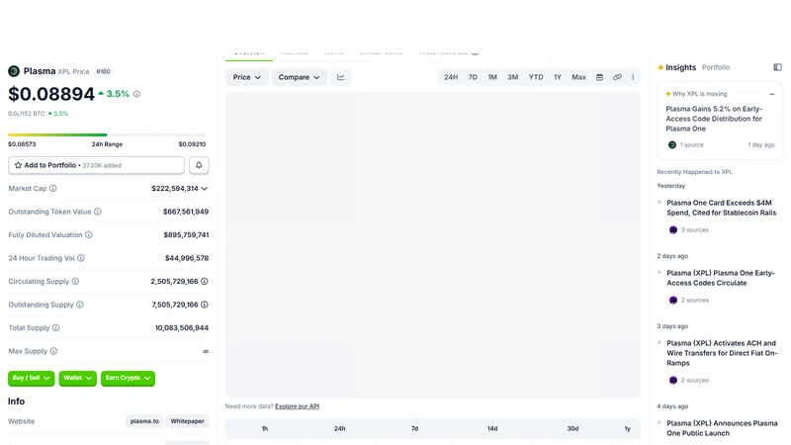This screenshot has width=791, height=445.
Task: Open the Compare dropdown
Action: pos(300,77)
